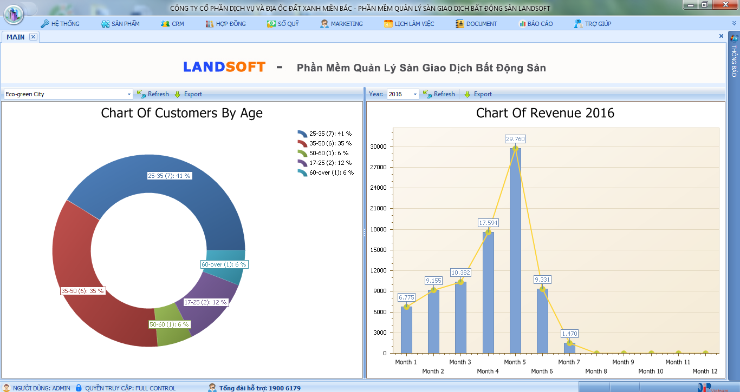This screenshot has width=740, height=392.
Task: Expand the Year 2016 dropdown
Action: pyautogui.click(x=415, y=94)
